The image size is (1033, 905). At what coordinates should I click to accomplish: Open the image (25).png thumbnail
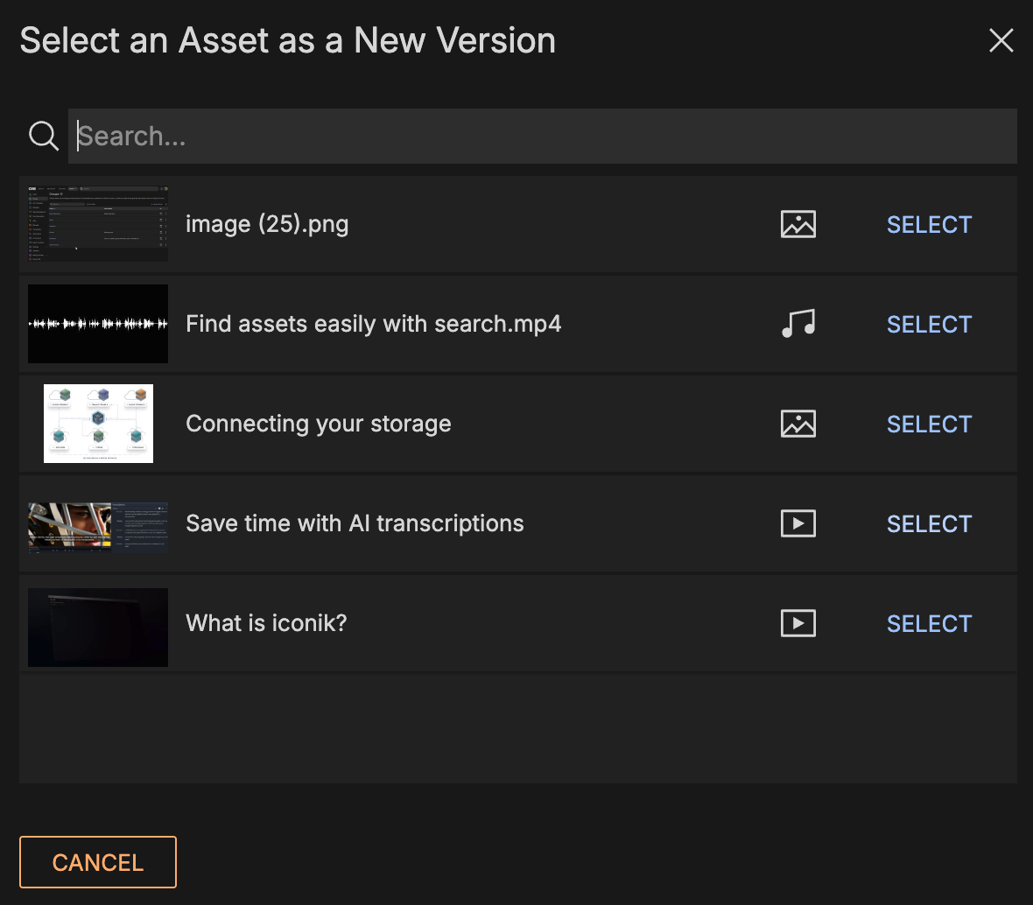[x=98, y=223]
